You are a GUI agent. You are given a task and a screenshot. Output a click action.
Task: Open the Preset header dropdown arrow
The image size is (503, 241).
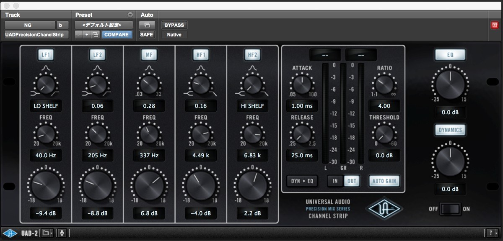click(x=130, y=15)
